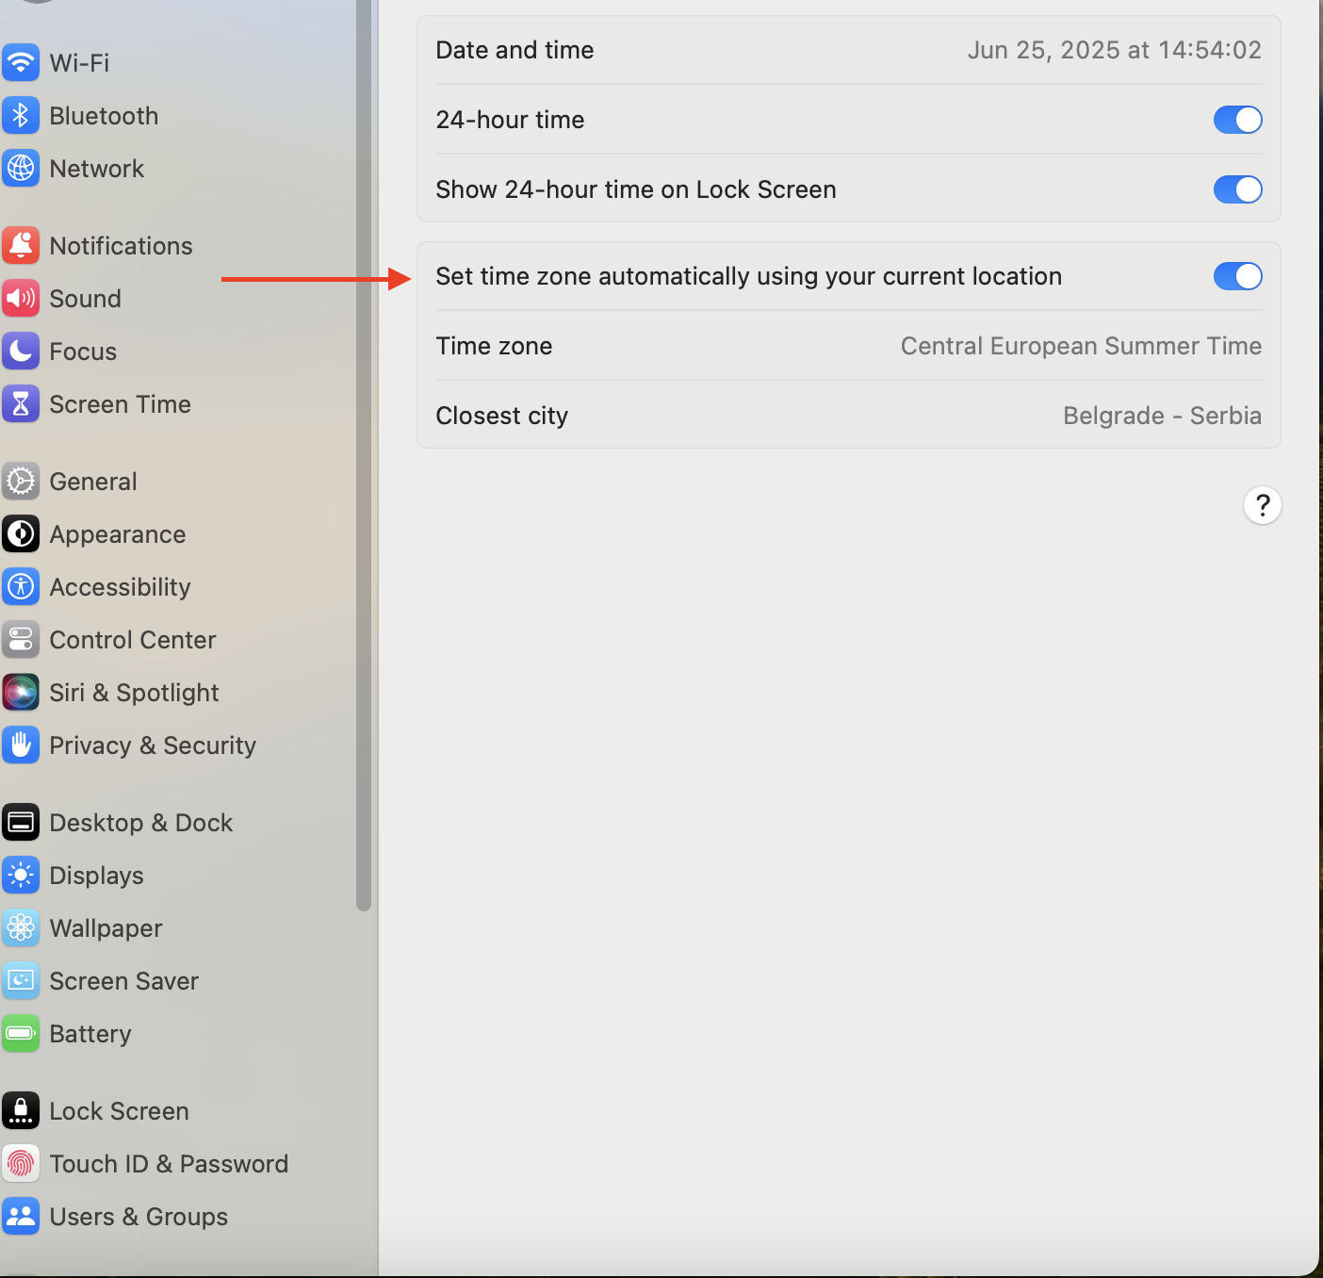Select the Bluetooth icon in sidebar
Screen dimensions: 1323x1278
(x=21, y=116)
